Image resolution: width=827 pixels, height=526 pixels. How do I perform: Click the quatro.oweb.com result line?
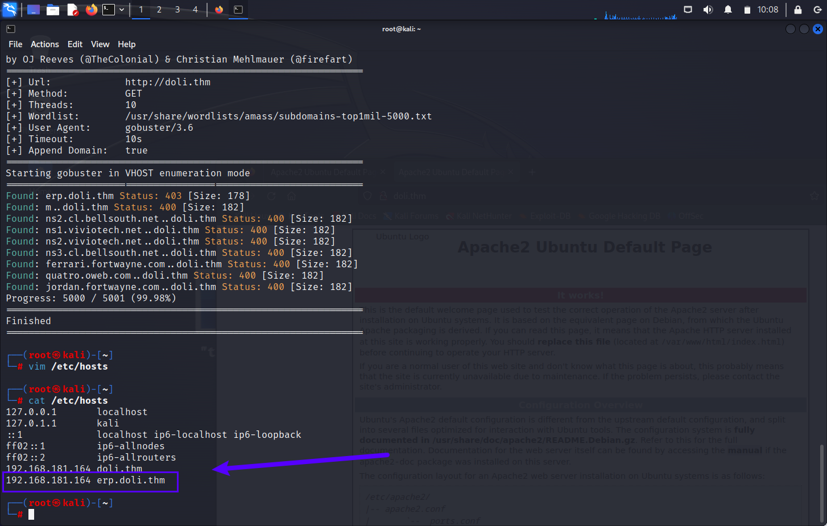(165, 275)
